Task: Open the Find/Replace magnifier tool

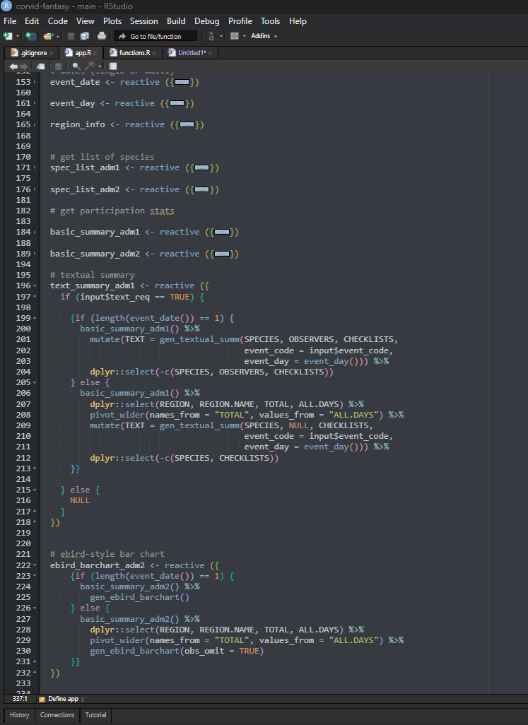Action: 76,66
